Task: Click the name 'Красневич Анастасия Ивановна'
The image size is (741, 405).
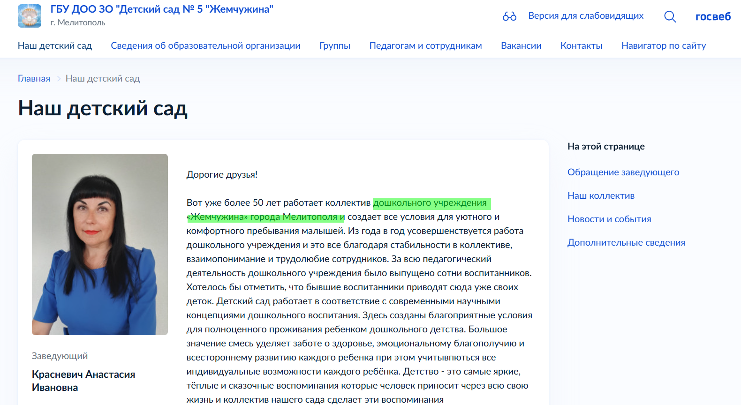Action: click(x=83, y=381)
